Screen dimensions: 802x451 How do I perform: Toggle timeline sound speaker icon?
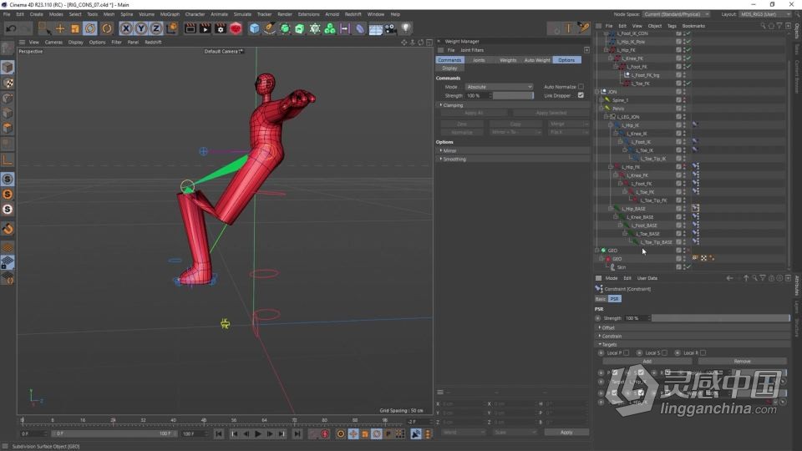[416, 433]
